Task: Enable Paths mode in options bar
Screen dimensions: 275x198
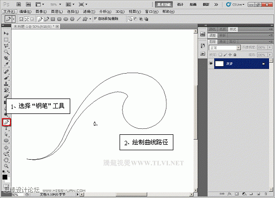Action: 26,19
